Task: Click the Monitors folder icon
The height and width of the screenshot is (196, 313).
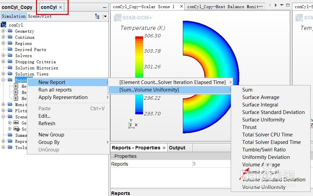Action: pos(10,104)
